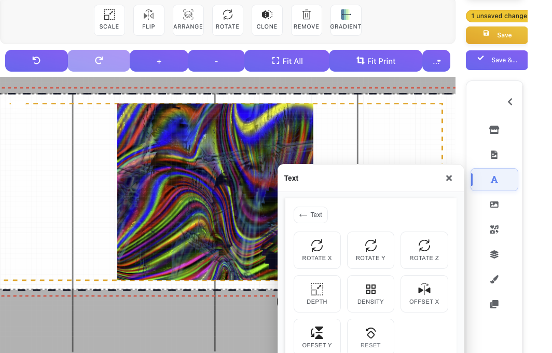The image size is (552, 353).
Task: Open the Flip tool
Action: [148, 20]
